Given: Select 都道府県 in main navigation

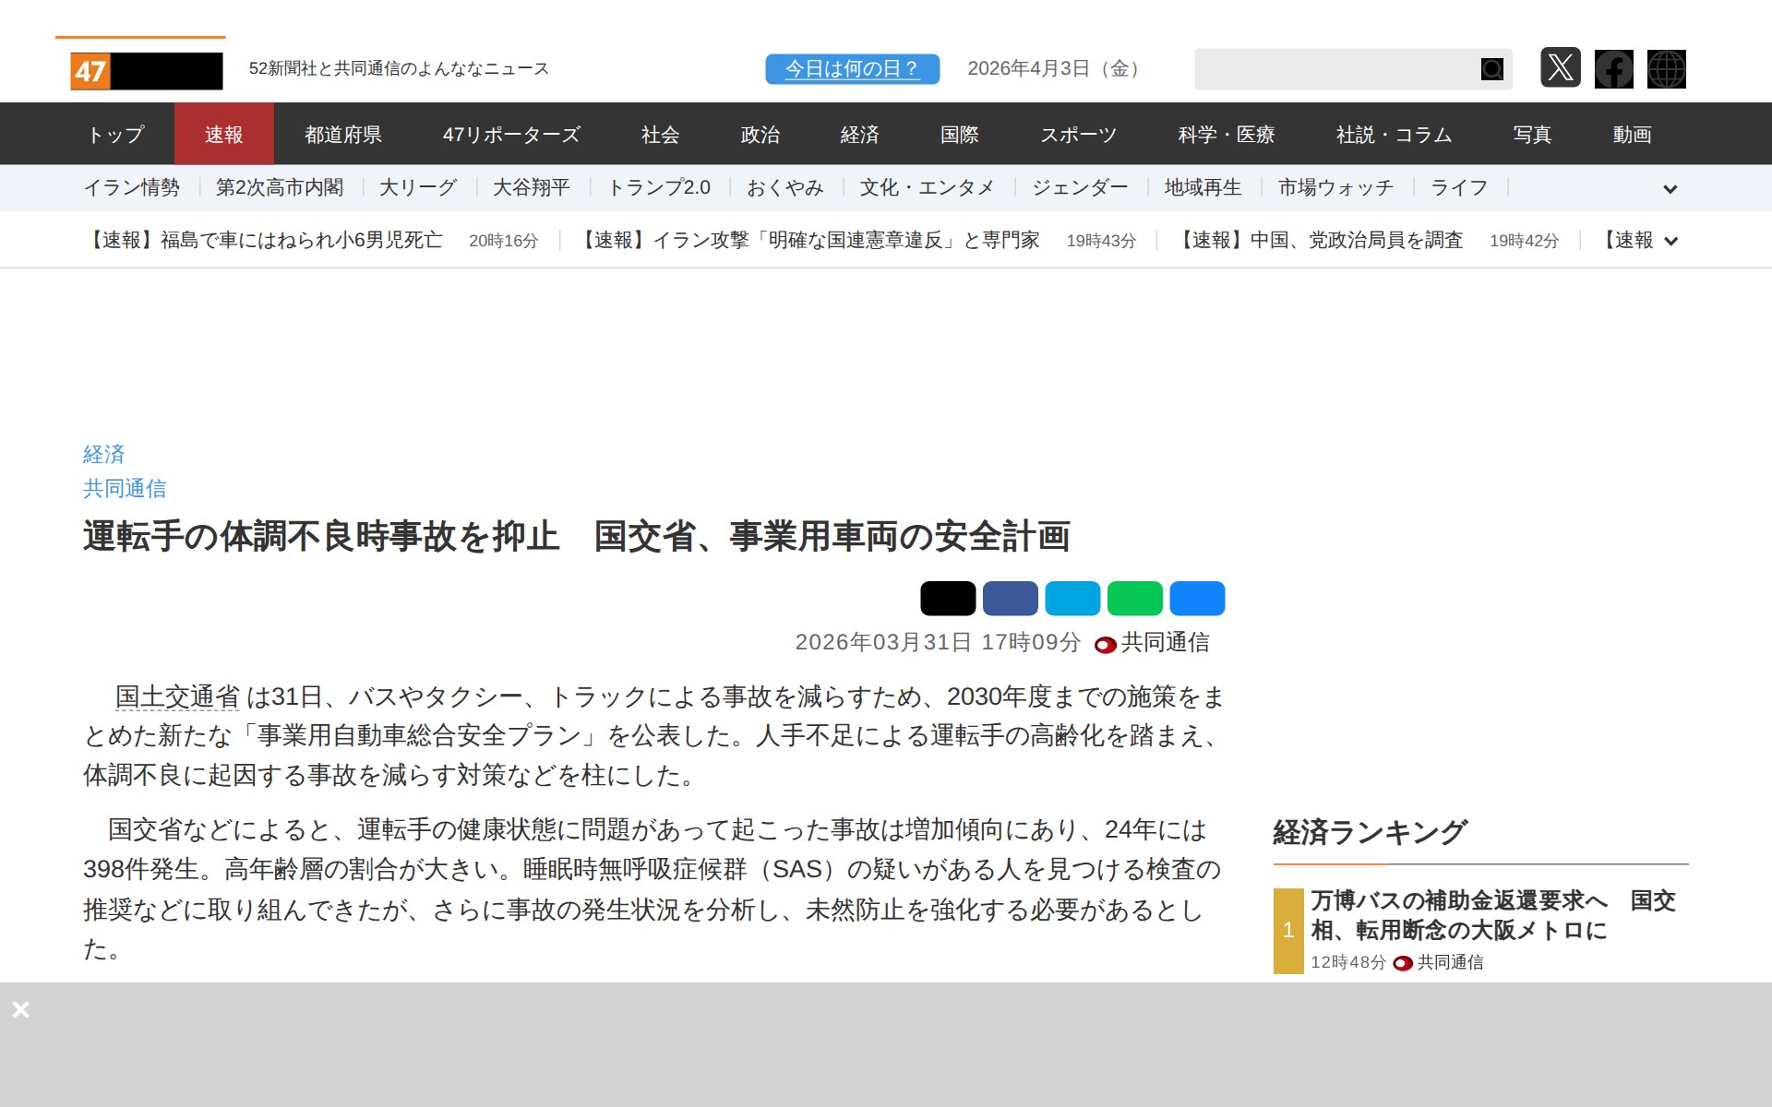Looking at the screenshot, I should 343,135.
